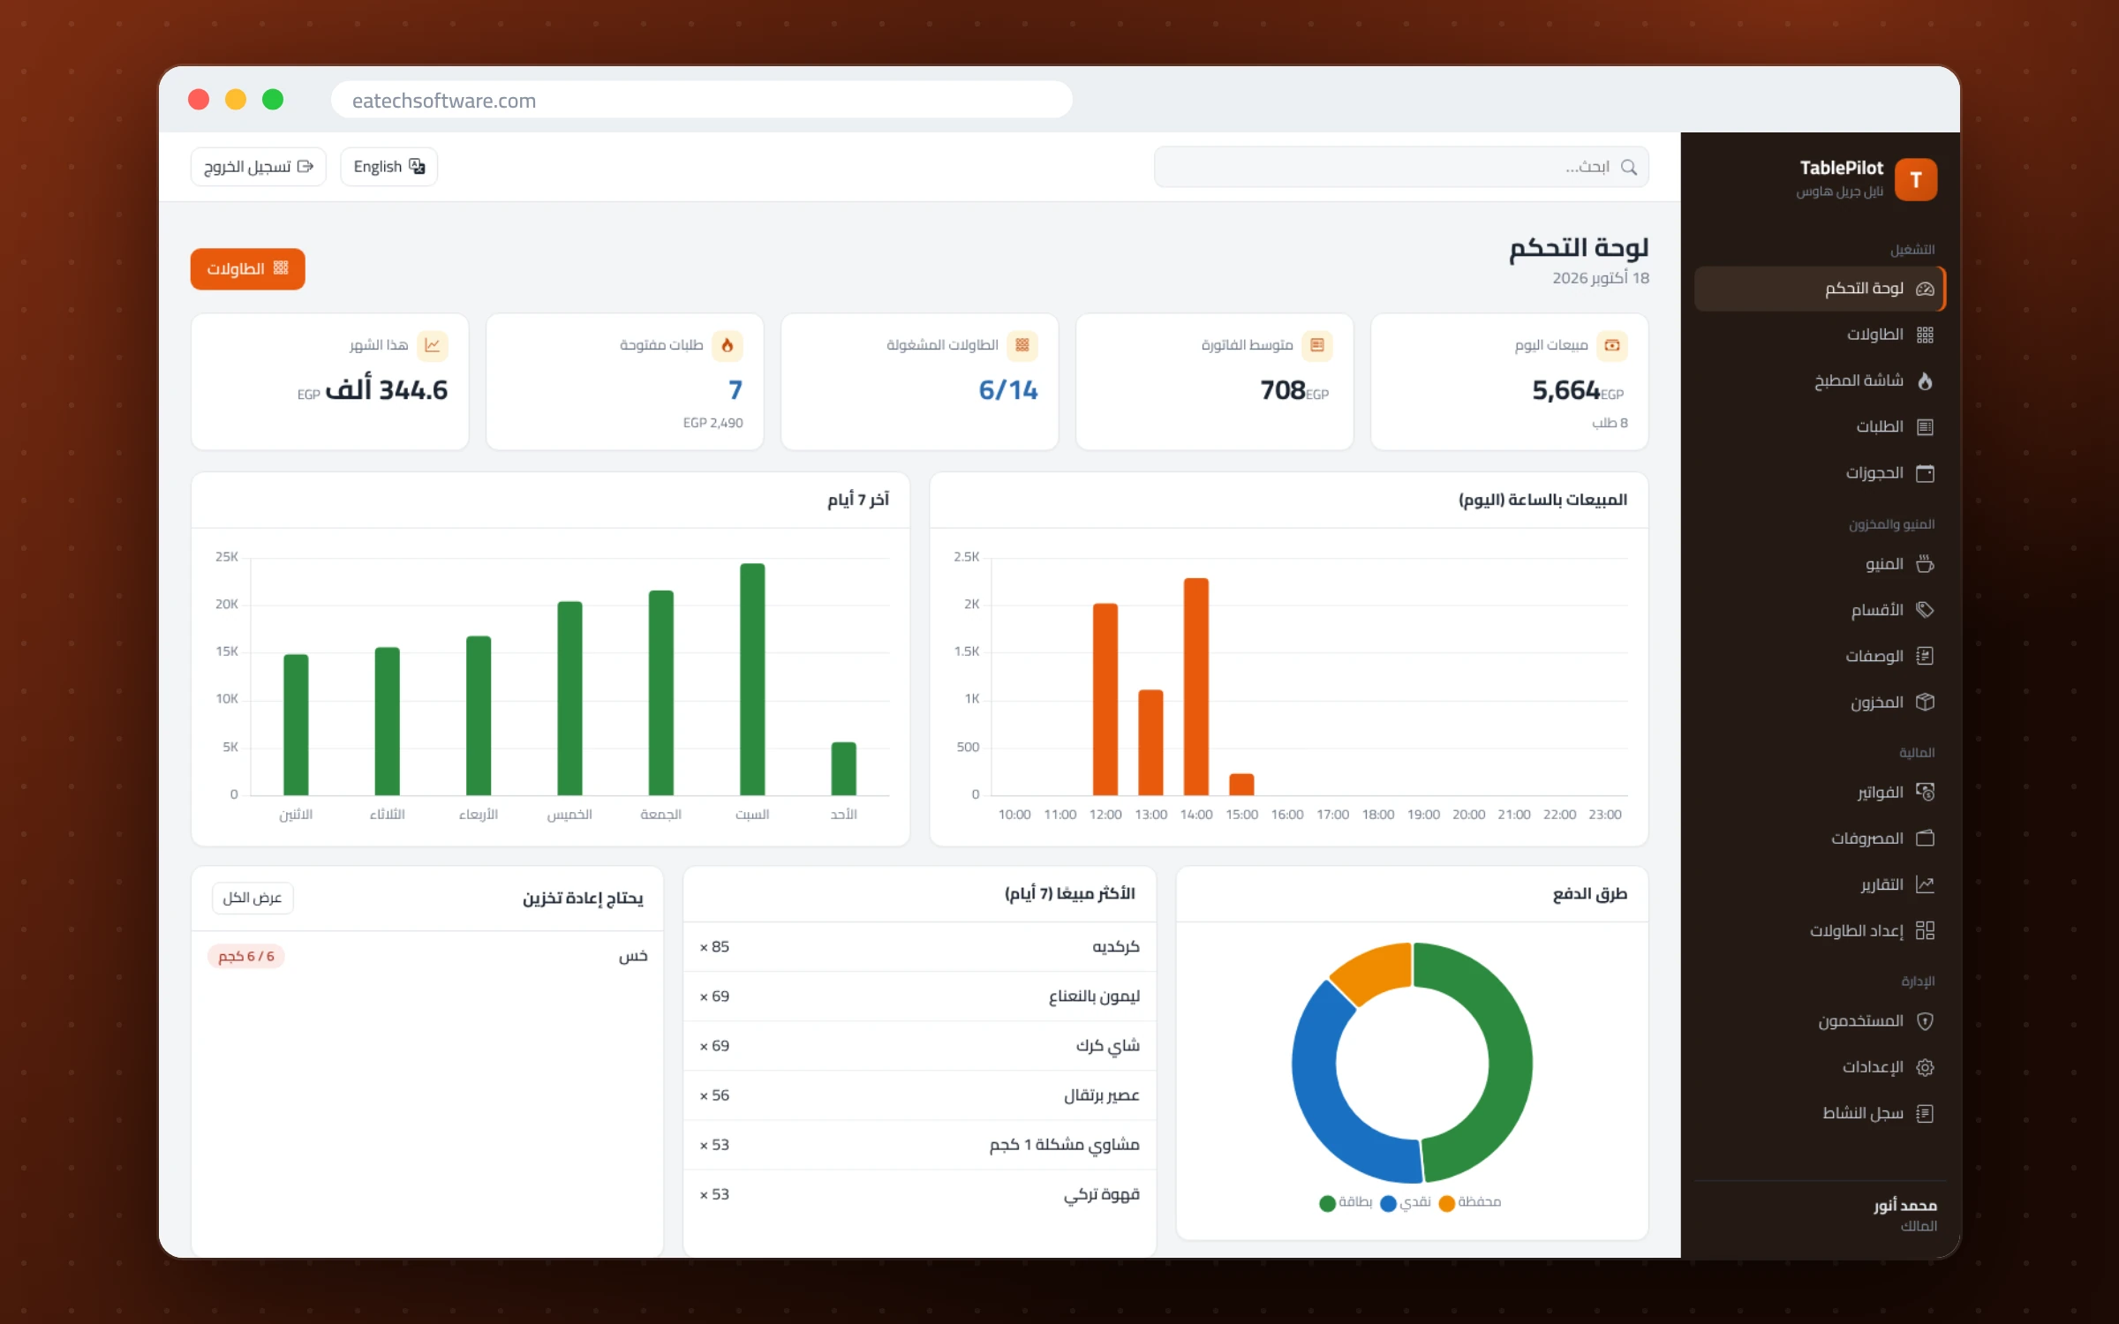Viewport: 2119px width, 1324px height.
Task: Click the 14:00 bar in hourly chart
Action: click(1195, 687)
